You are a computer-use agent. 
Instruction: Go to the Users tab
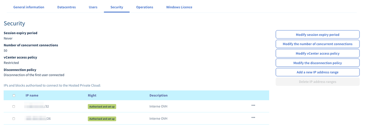pos(93,7)
